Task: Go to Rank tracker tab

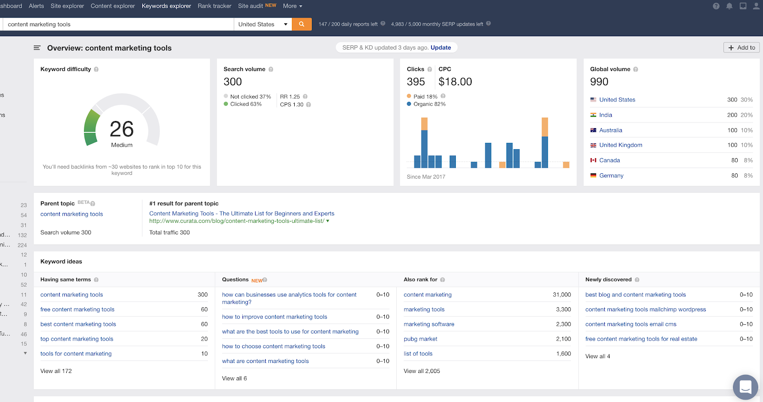Action: 214,6
